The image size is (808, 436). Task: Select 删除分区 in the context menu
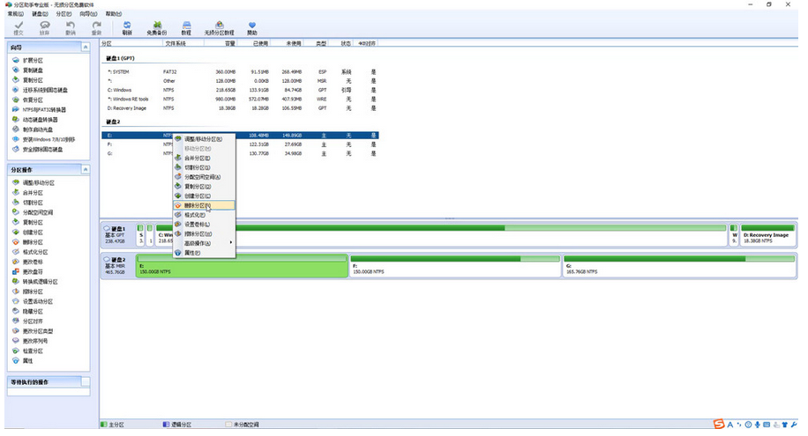197,204
